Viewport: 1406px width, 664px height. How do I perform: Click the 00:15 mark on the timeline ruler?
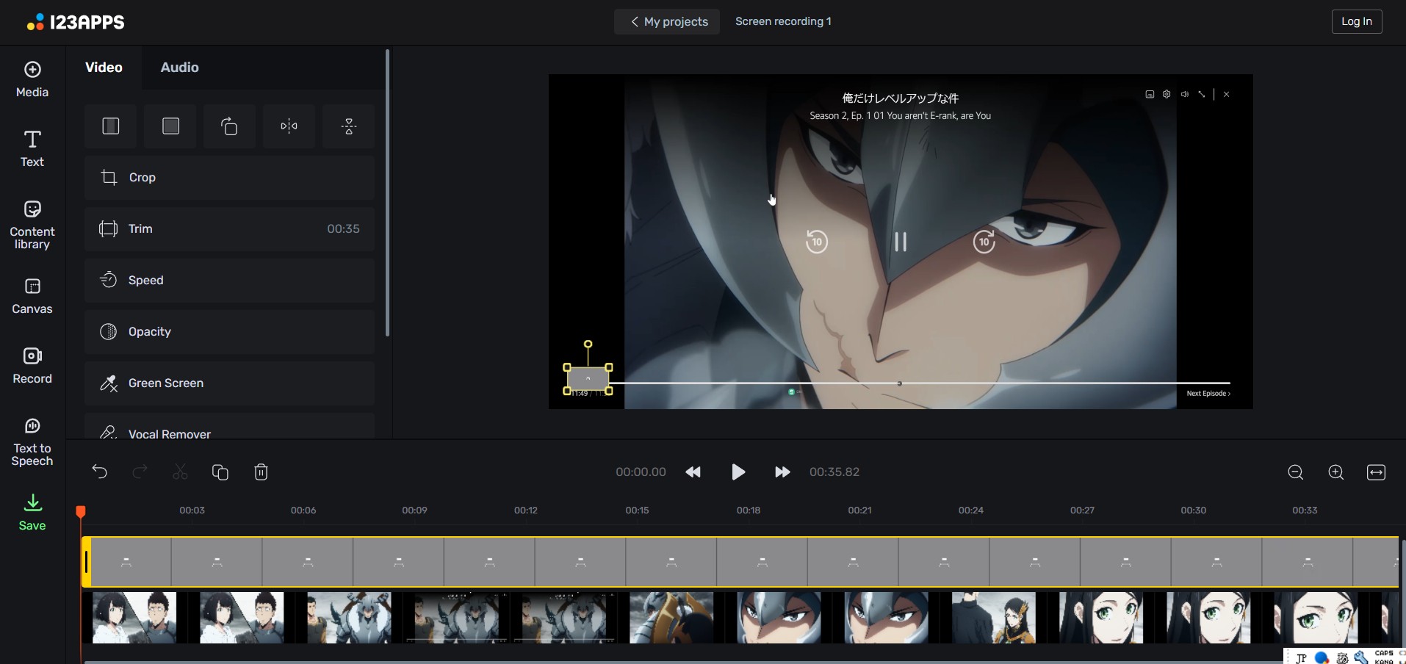[637, 510]
